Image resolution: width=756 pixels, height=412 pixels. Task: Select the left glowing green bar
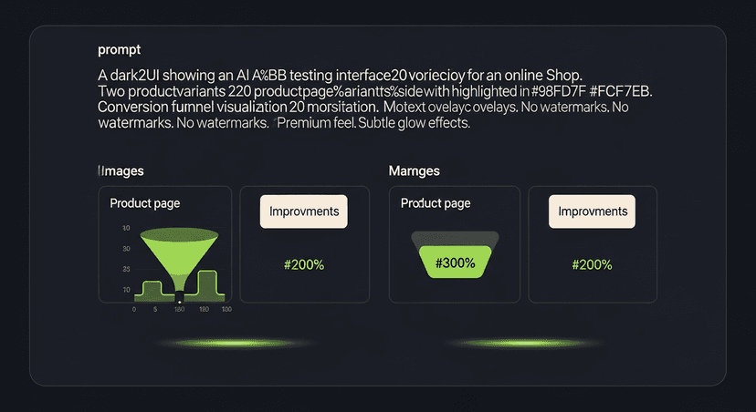pyautogui.click(x=220, y=344)
